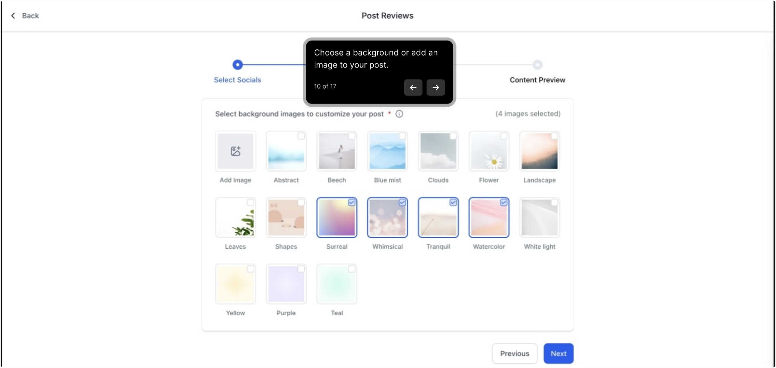
Task: Click the "10 of 17" step counter
Action: (x=325, y=86)
